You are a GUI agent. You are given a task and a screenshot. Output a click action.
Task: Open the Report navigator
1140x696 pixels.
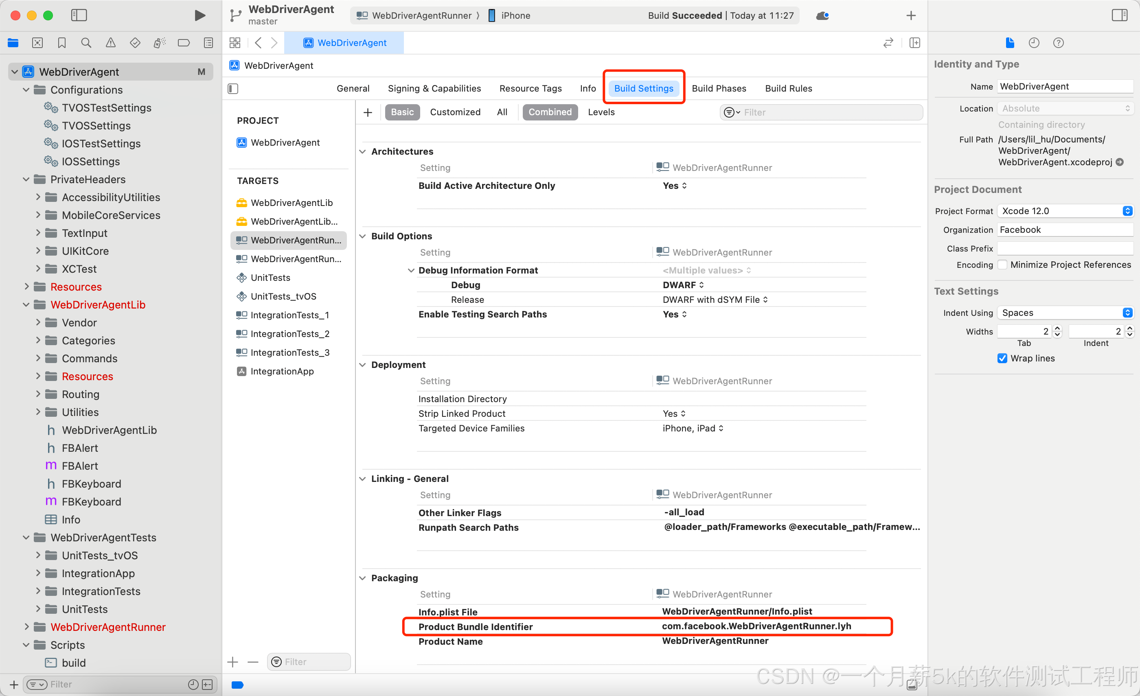[x=208, y=43]
